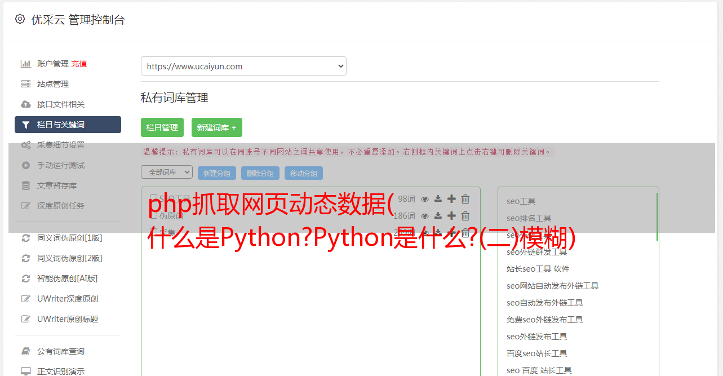Image resolution: width=723 pixels, height=376 pixels.
Task: Click the keyword seo外链群发工具
Action: tap(537, 252)
